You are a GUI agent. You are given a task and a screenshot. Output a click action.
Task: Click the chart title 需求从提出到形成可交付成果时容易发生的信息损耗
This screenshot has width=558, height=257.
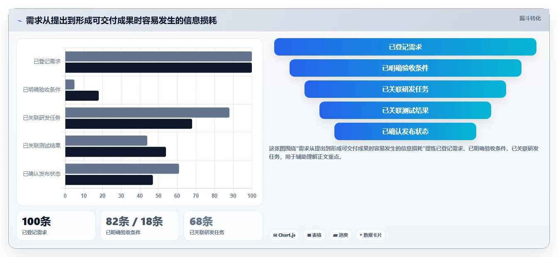121,21
